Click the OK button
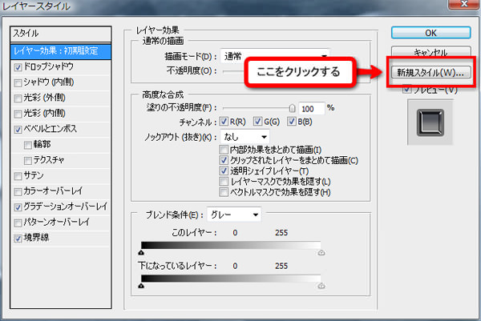 [x=430, y=32]
